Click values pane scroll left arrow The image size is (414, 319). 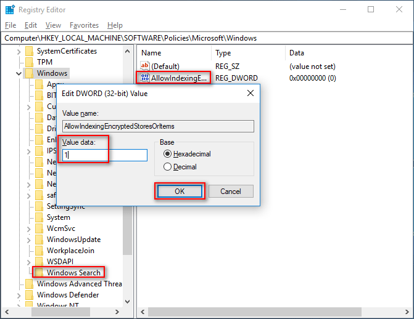tap(143, 312)
